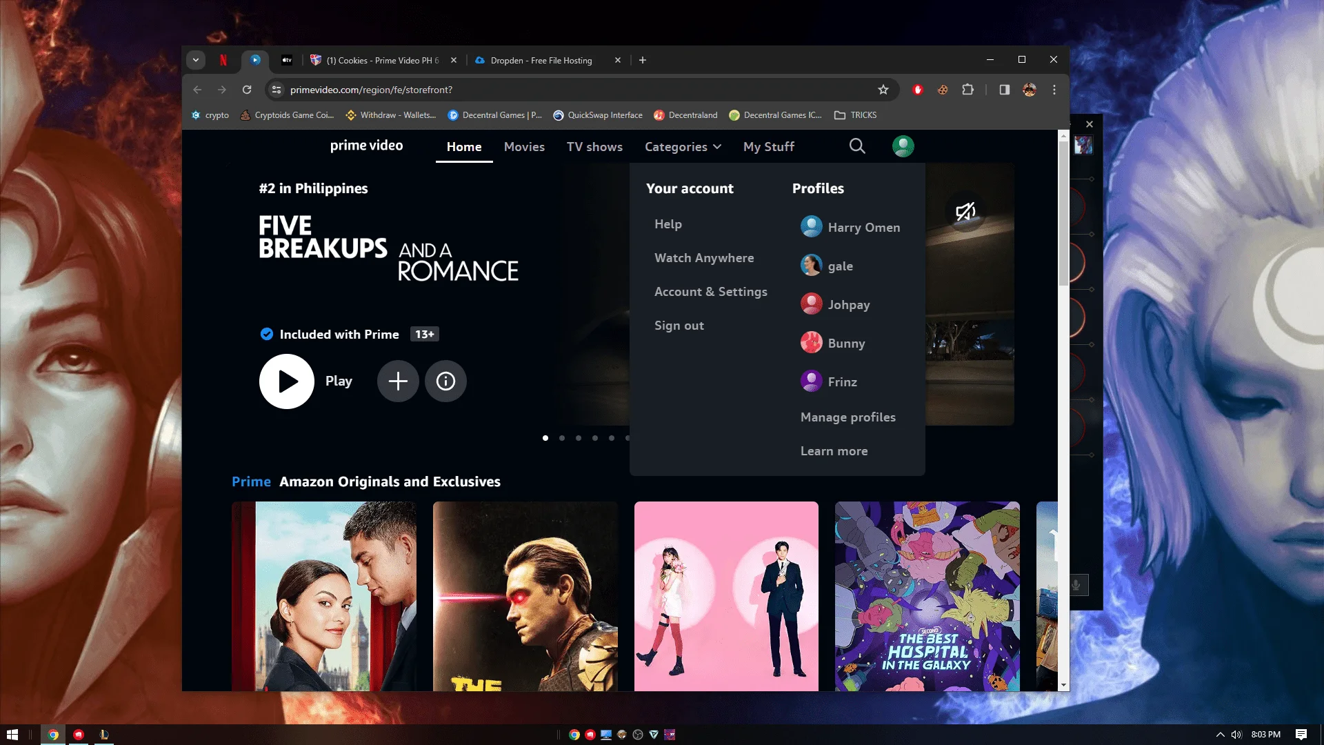The width and height of the screenshot is (1324, 745).
Task: Switch to the Johpay profile
Action: (835, 304)
